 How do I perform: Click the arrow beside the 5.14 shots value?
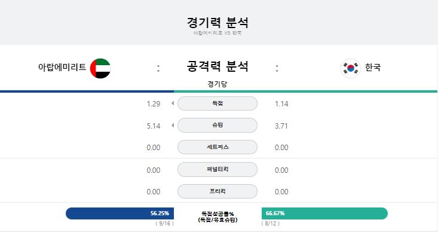173,125
